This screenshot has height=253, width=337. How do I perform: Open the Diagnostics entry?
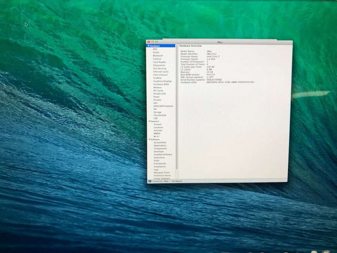pyautogui.click(x=159, y=65)
